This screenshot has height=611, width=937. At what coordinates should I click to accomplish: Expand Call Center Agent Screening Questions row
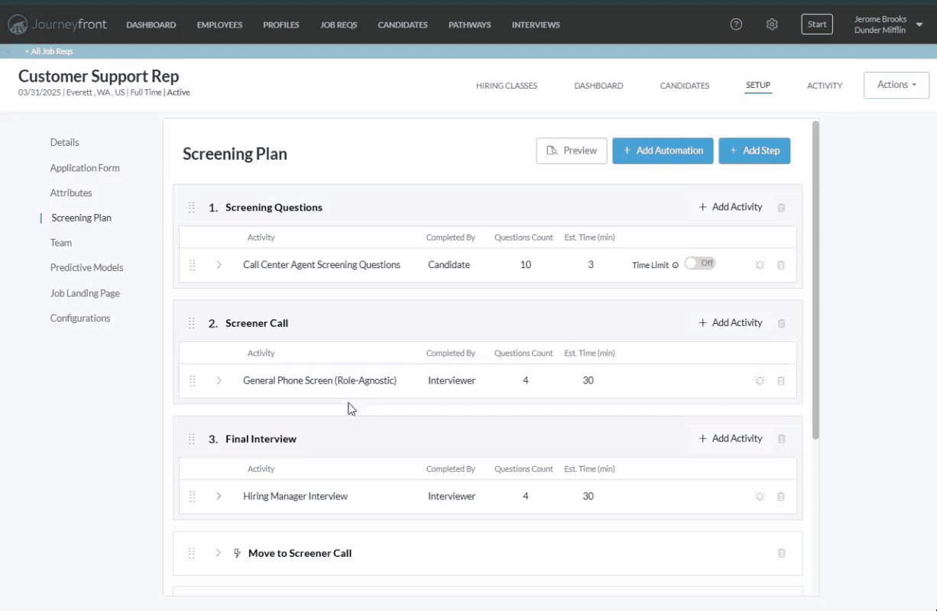point(219,265)
